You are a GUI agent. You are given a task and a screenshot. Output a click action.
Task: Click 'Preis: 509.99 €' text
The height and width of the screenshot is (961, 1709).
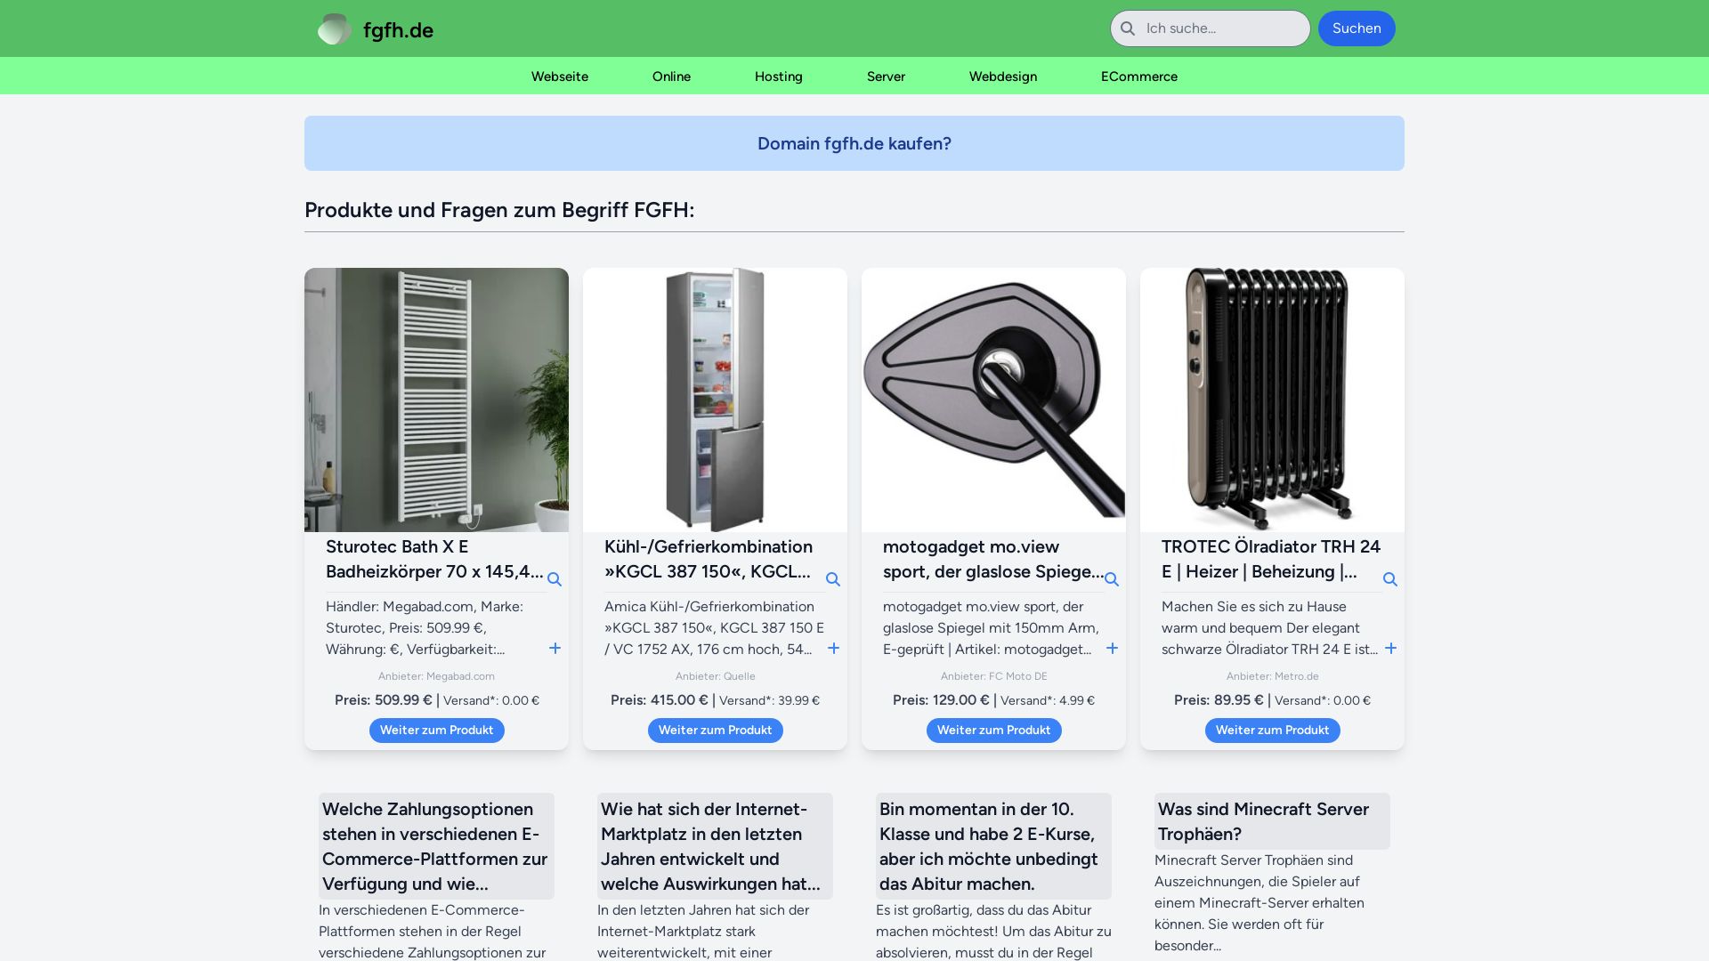point(383,700)
